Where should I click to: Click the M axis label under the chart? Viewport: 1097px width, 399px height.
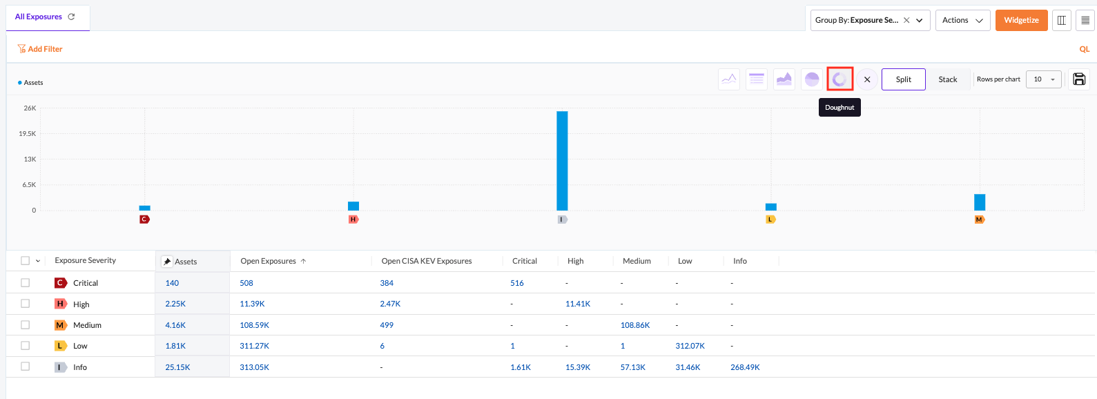pyautogui.click(x=980, y=220)
